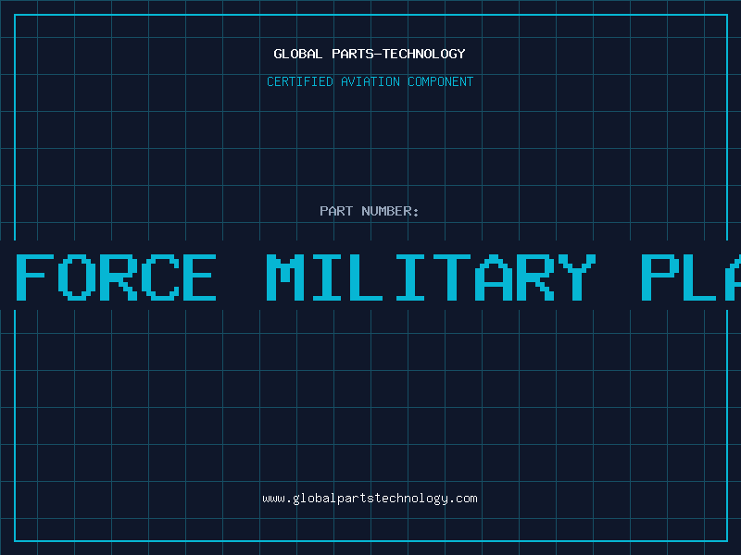Select the CERTIFIED AVIATION COMPONENT subtitle
The width and height of the screenshot is (741, 555).
point(370,82)
